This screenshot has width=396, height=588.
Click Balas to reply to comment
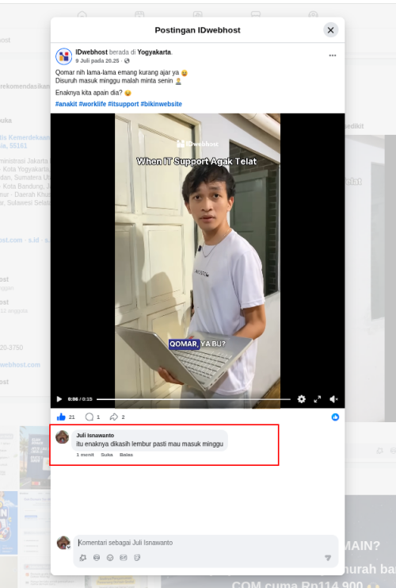click(x=126, y=455)
